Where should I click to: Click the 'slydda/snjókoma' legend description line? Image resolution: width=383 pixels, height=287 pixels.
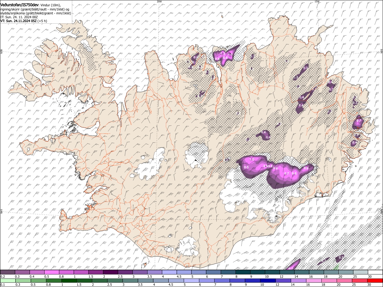point(36,13)
